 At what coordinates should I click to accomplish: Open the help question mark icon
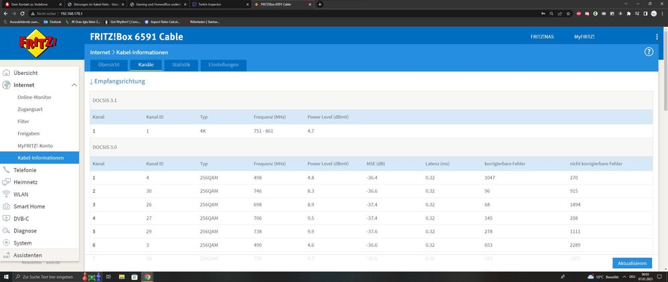648,52
